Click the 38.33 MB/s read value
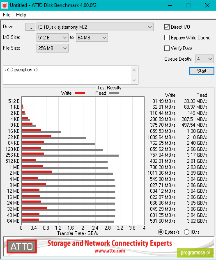Image resolution: width=216 pixels, height=260 pixels. [x=195, y=101]
